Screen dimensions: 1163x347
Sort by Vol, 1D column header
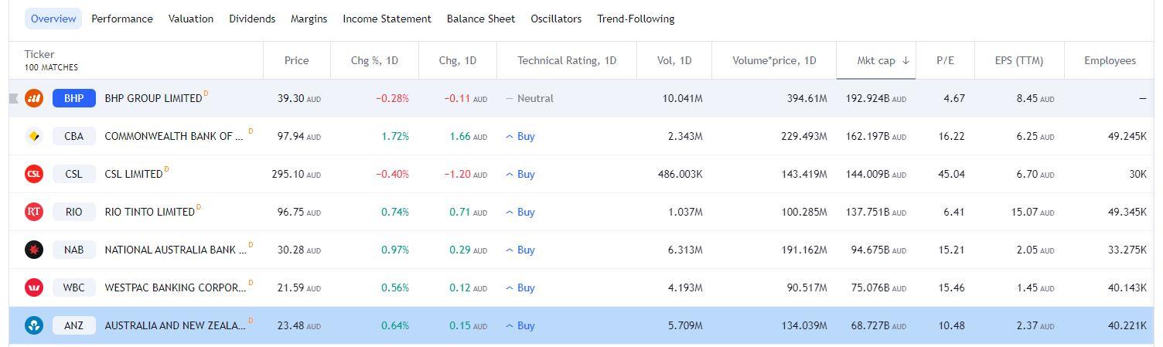(674, 60)
